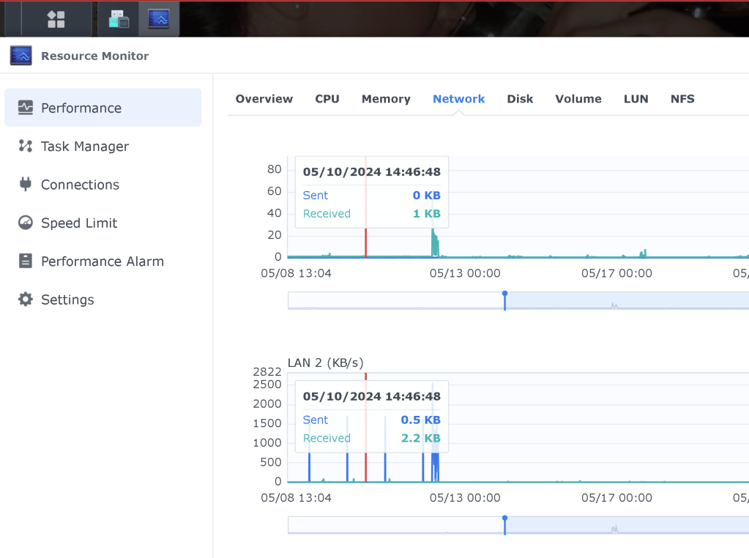Screen dimensions: 749x558
Task: Switch to the Overview tab
Action: [264, 99]
